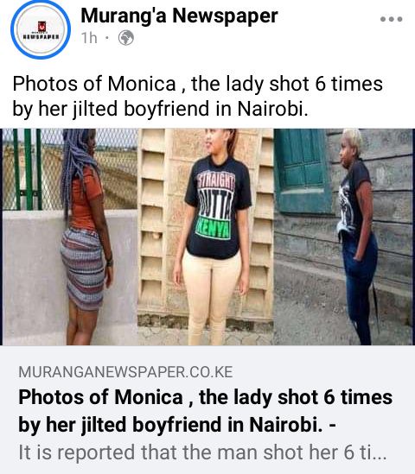Open the "It is reported that" description text
This screenshot has height=474, width=415.
(202, 452)
